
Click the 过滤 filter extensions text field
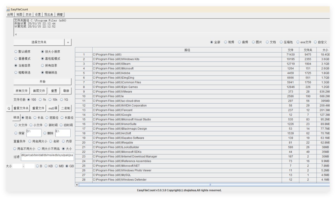47,157
